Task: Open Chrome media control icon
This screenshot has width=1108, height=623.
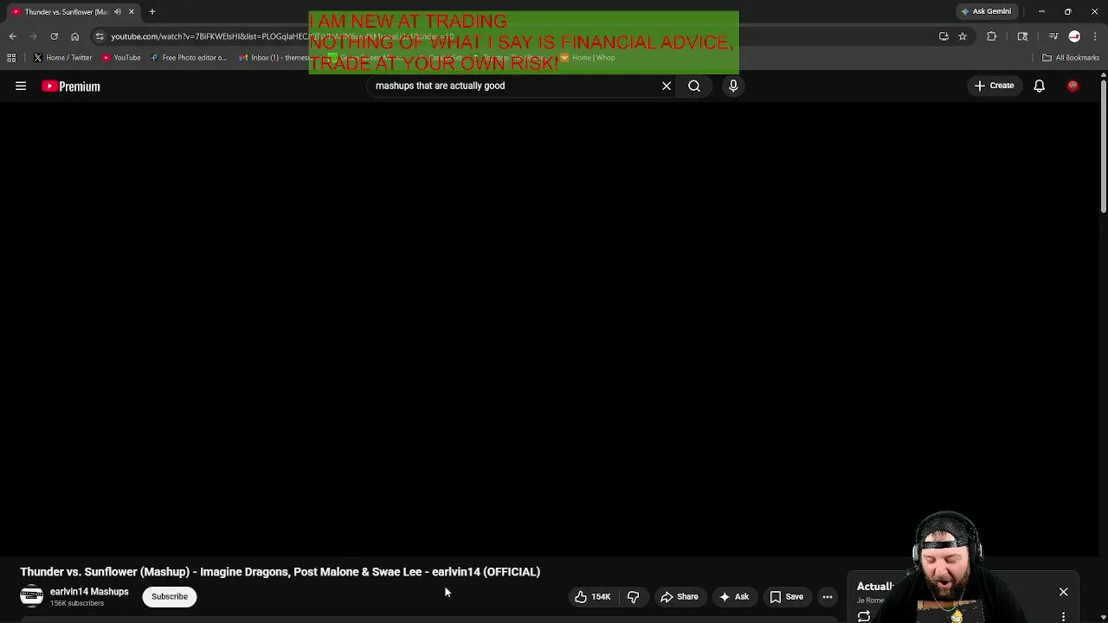Action: 1053,36
